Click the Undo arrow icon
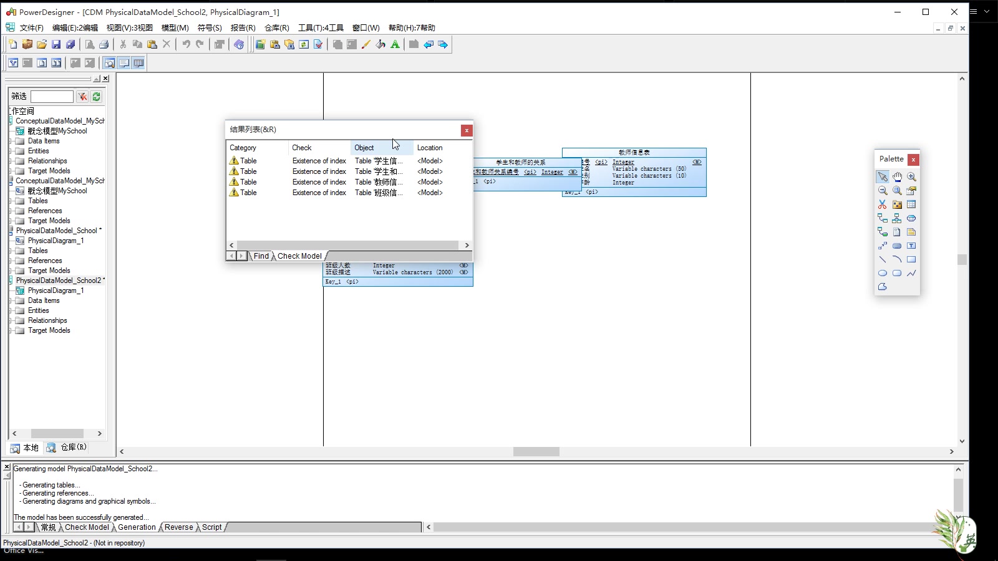 pyautogui.click(x=186, y=44)
